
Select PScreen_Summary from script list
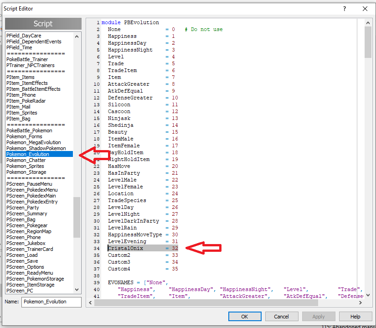click(26, 213)
